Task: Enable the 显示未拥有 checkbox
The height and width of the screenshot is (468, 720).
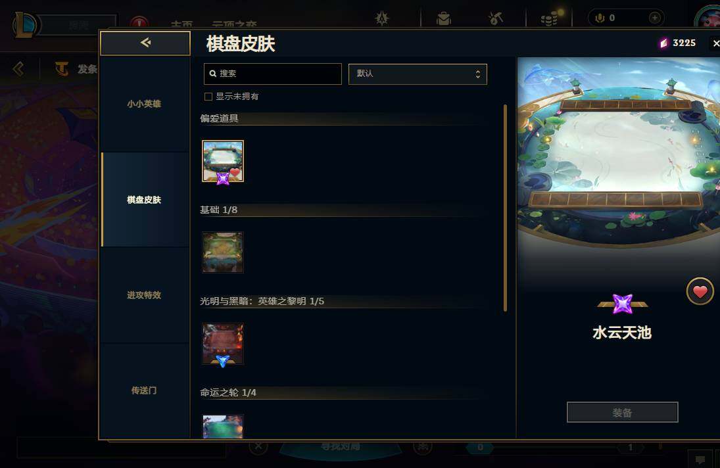Action: pos(208,97)
